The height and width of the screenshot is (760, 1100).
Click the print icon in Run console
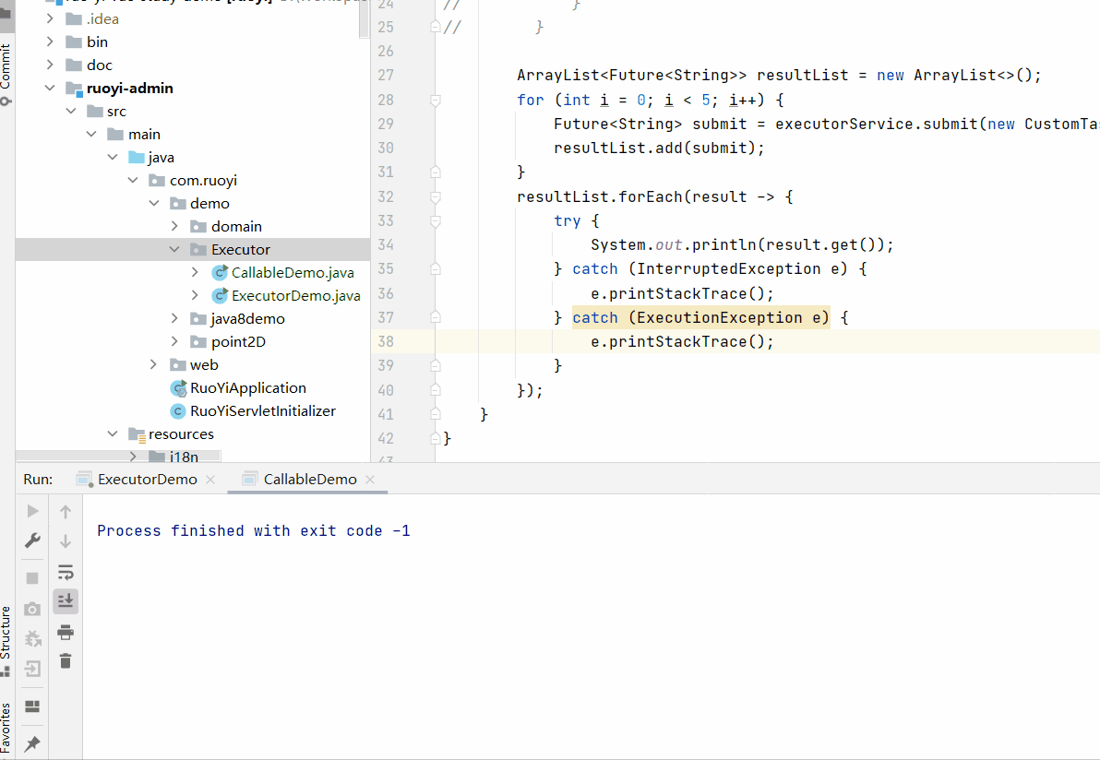click(66, 632)
